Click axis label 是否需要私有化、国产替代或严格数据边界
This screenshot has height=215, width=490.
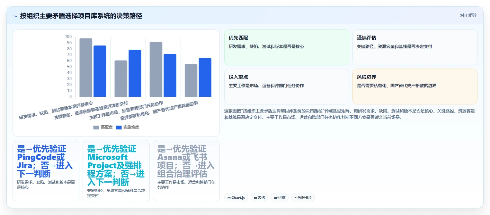[x=159, y=111]
